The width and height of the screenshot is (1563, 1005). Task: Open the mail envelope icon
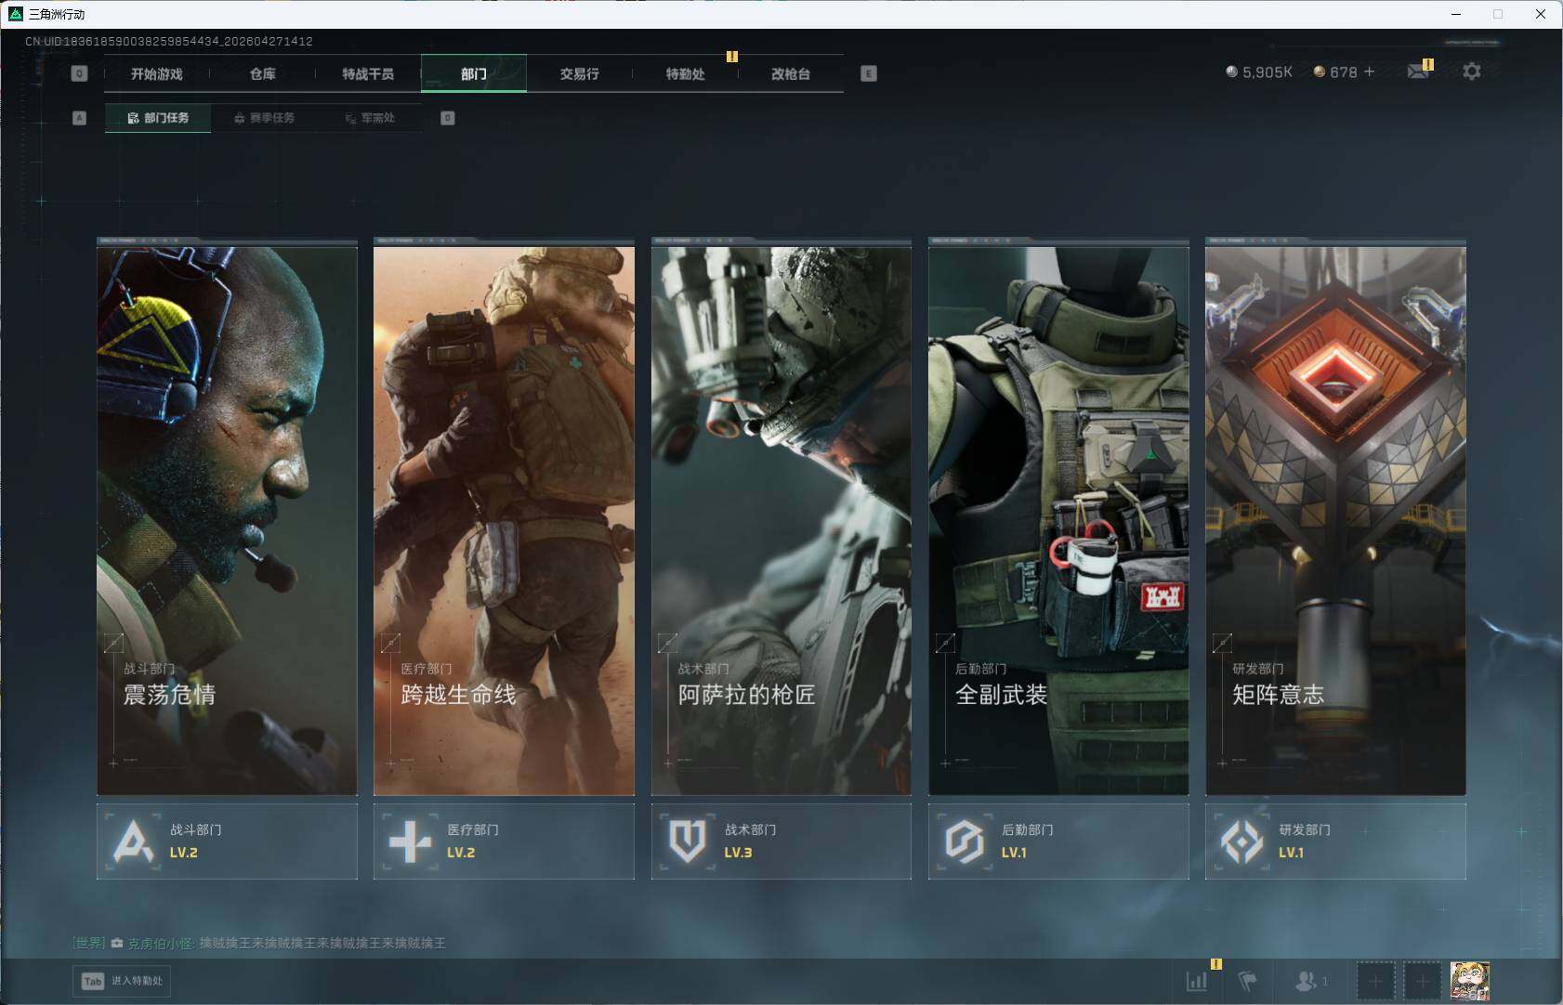1417,72
